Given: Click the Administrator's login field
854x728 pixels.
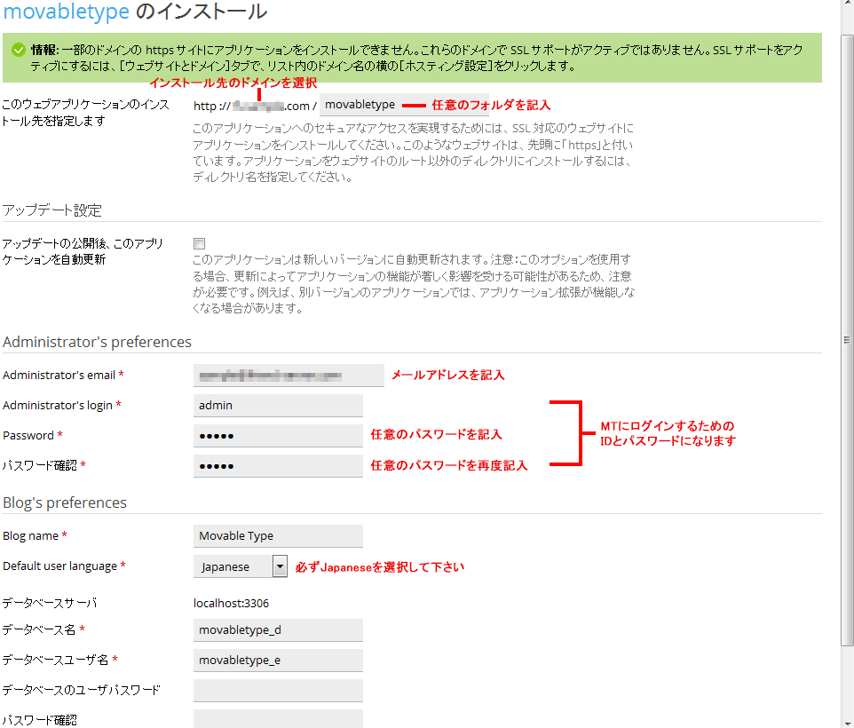Looking at the screenshot, I should (278, 406).
